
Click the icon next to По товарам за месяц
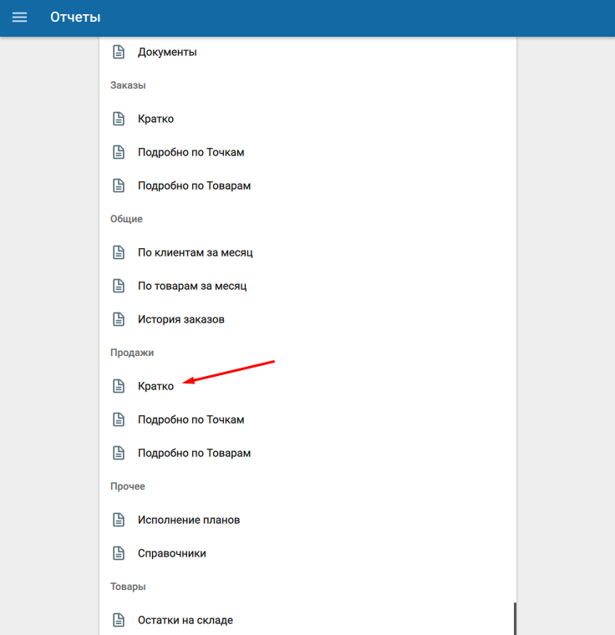click(x=119, y=286)
